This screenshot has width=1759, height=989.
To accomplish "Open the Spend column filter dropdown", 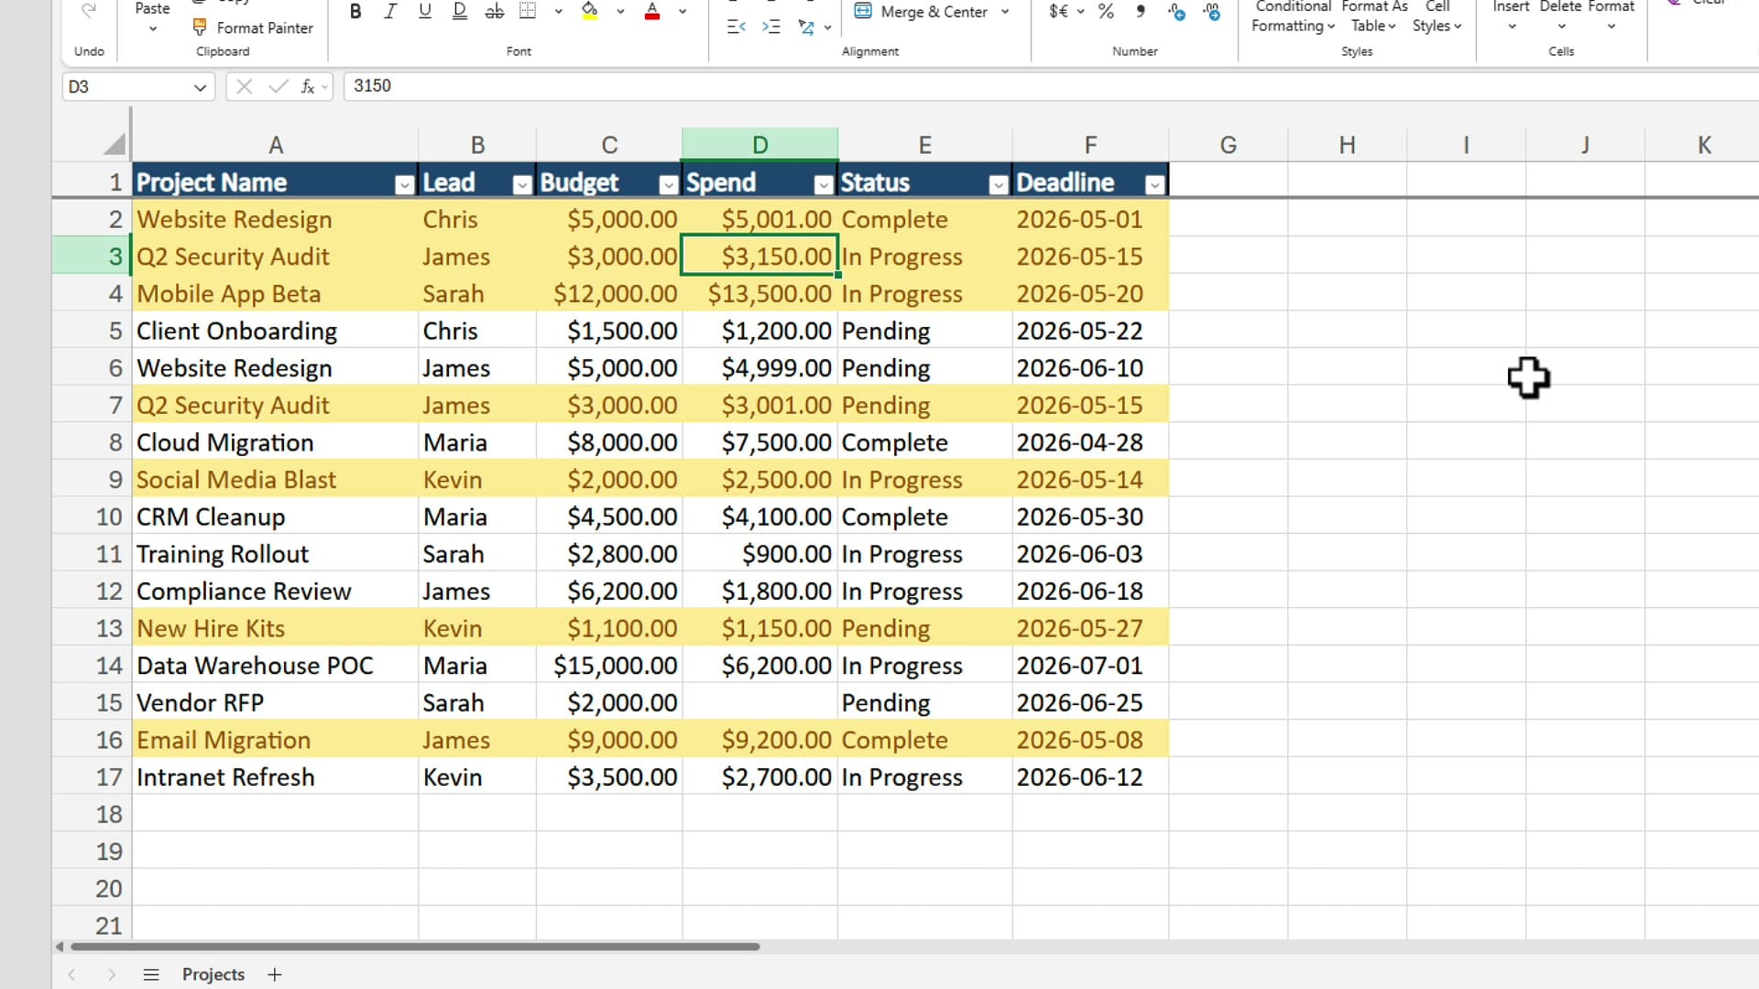I will pos(824,185).
